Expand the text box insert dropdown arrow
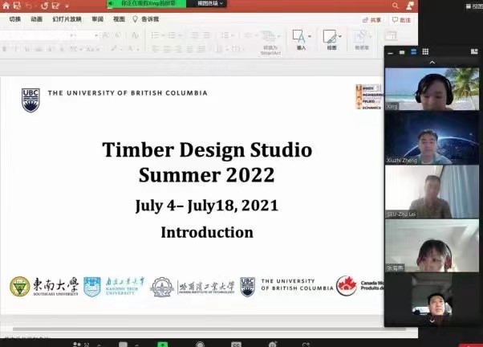The image size is (483, 347). click(308, 37)
